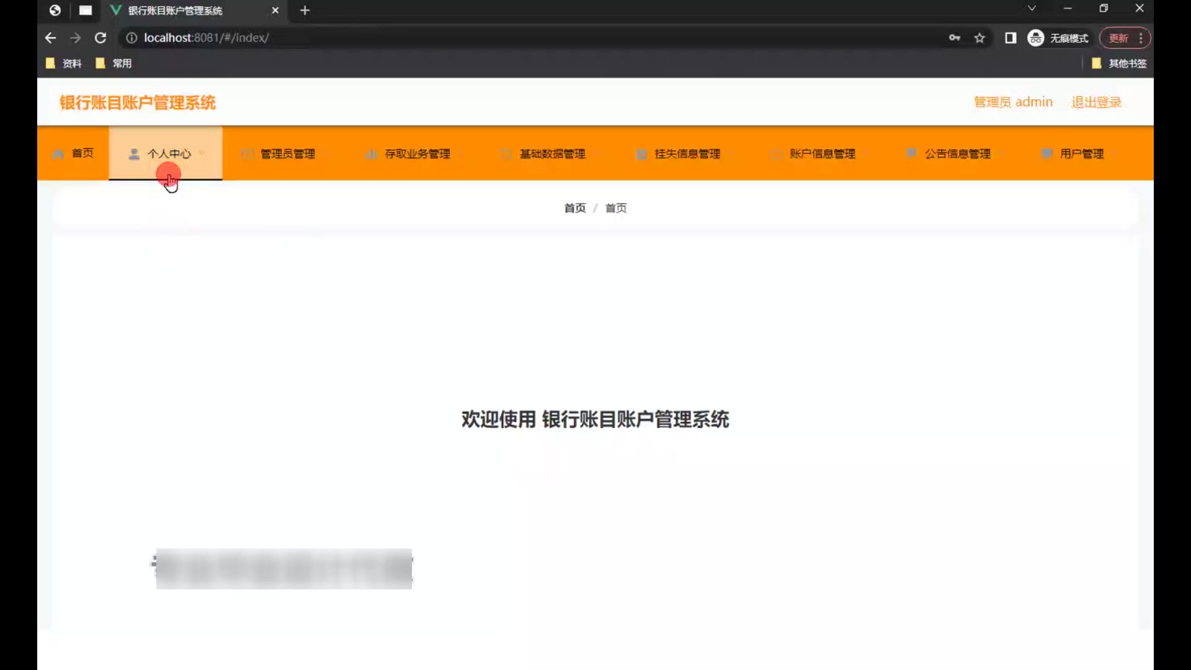Click the person icon in 个人中心
The height and width of the screenshot is (670, 1191).
tap(133, 154)
